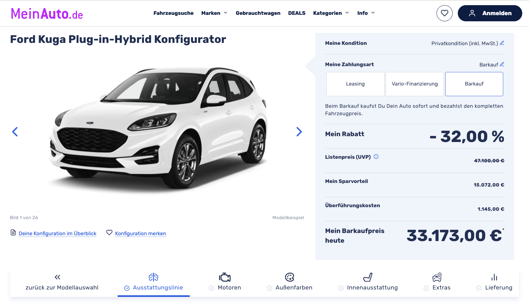Screen dimensions: 529x304
Task: Open the favorites heart icon in header
Action: tap(444, 13)
